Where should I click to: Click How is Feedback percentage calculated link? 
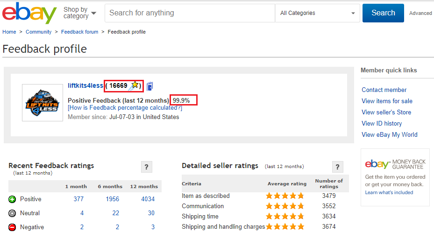pyautogui.click(x=125, y=108)
